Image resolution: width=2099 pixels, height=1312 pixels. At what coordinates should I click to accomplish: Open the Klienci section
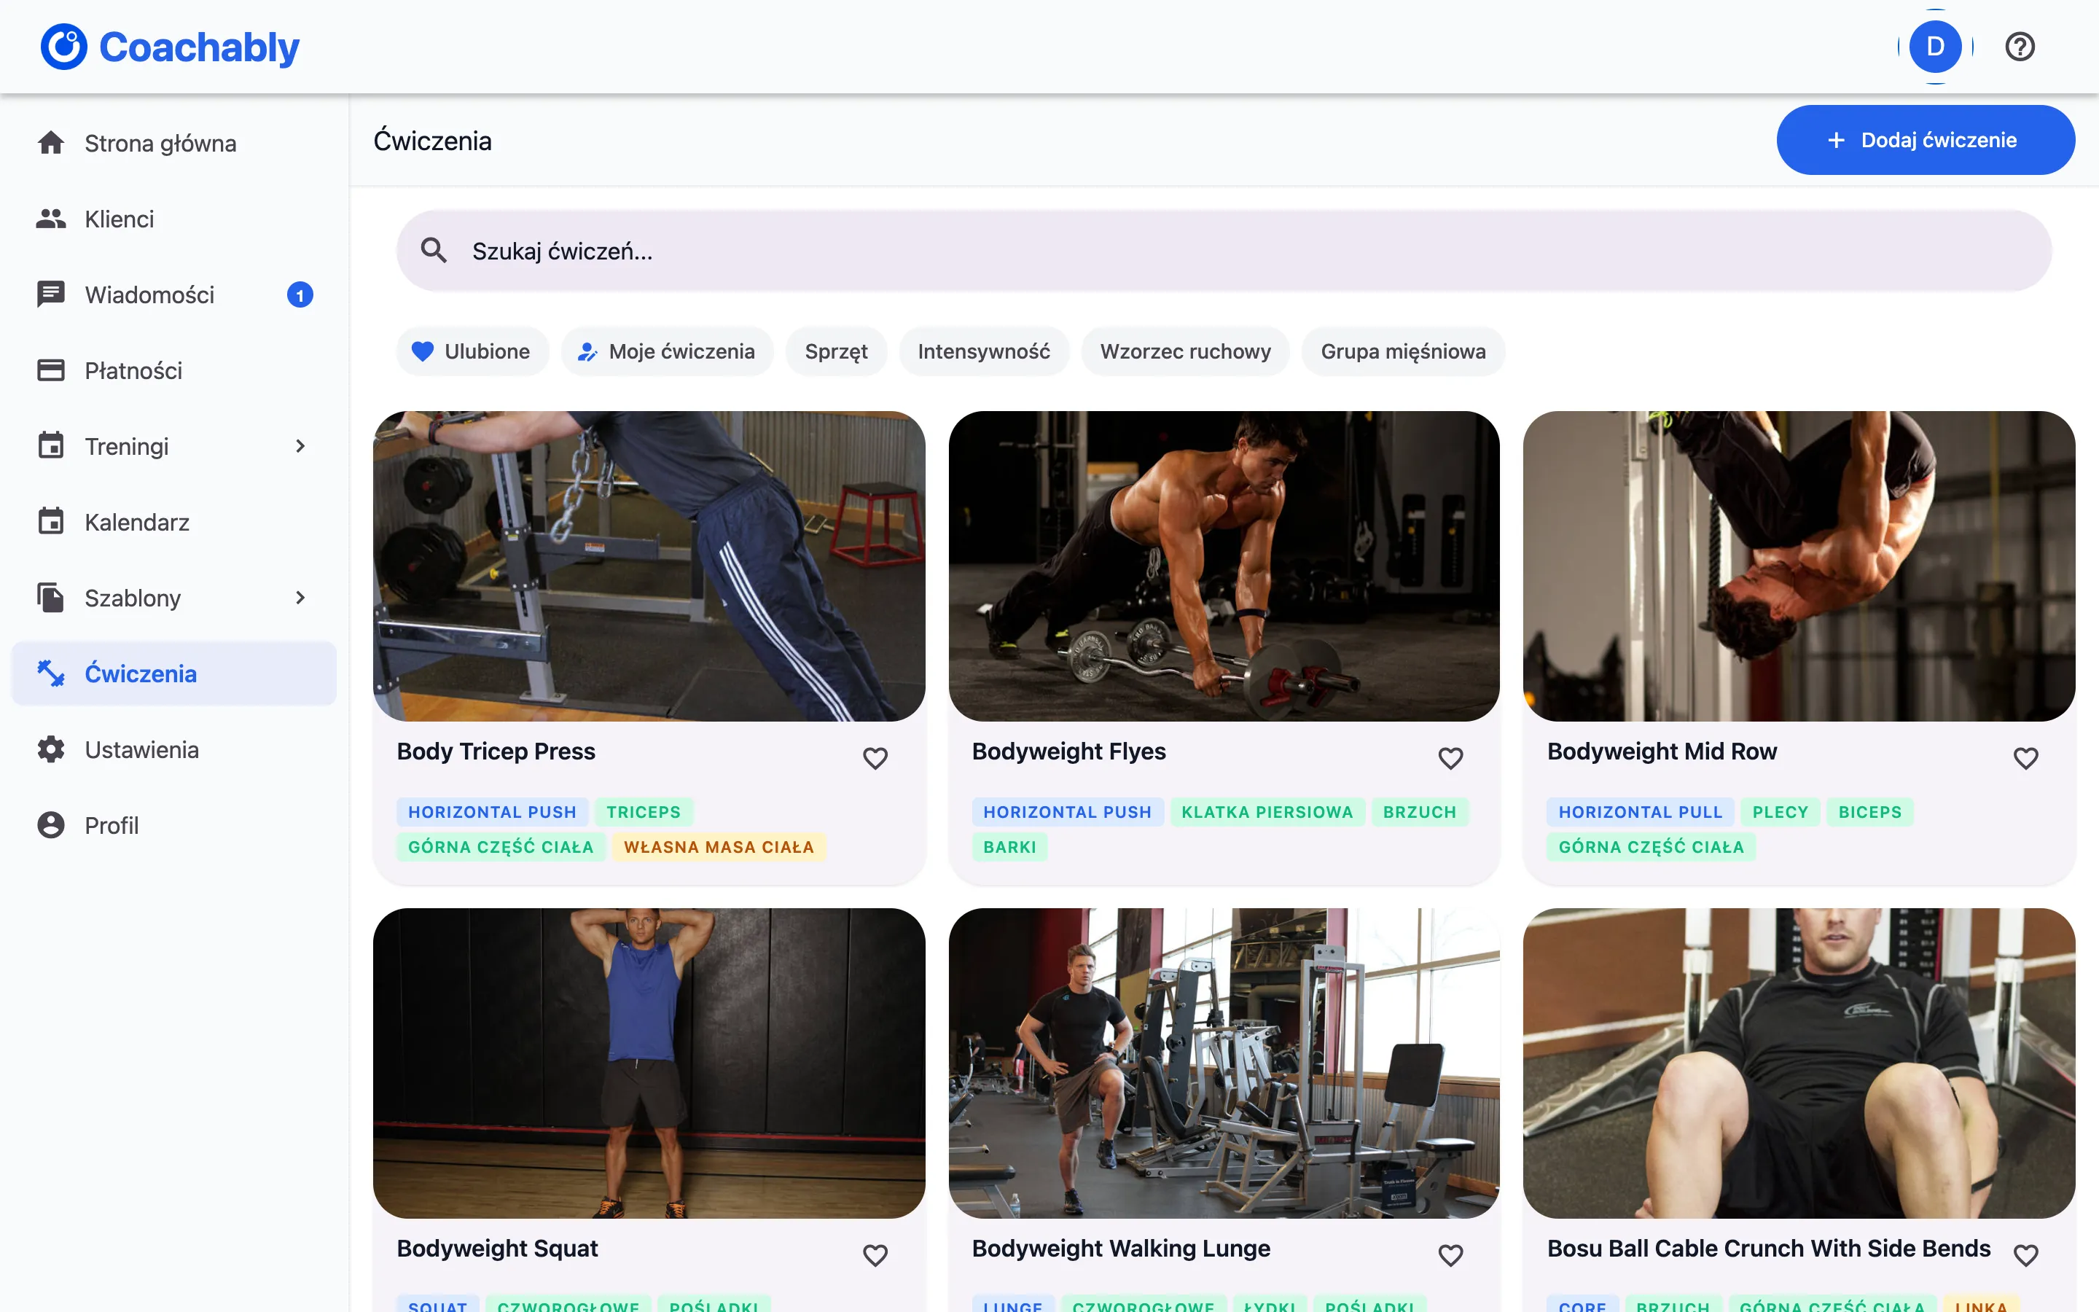point(173,219)
